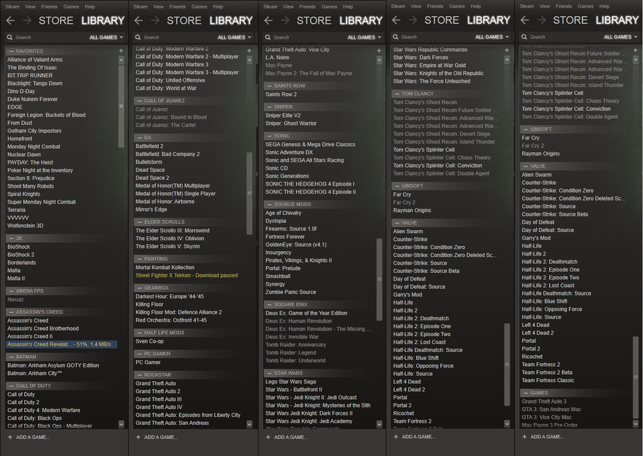
Task: Collapse the EA category
Action: click(139, 137)
